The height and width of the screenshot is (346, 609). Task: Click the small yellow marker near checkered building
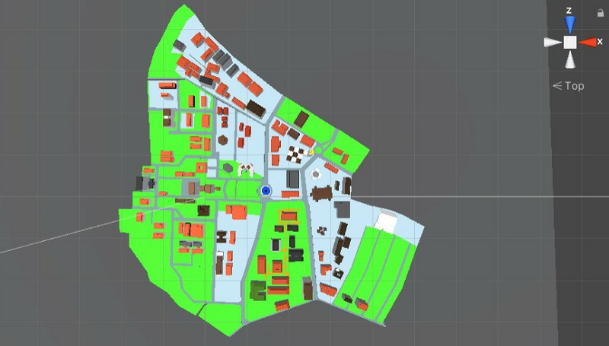[311, 152]
